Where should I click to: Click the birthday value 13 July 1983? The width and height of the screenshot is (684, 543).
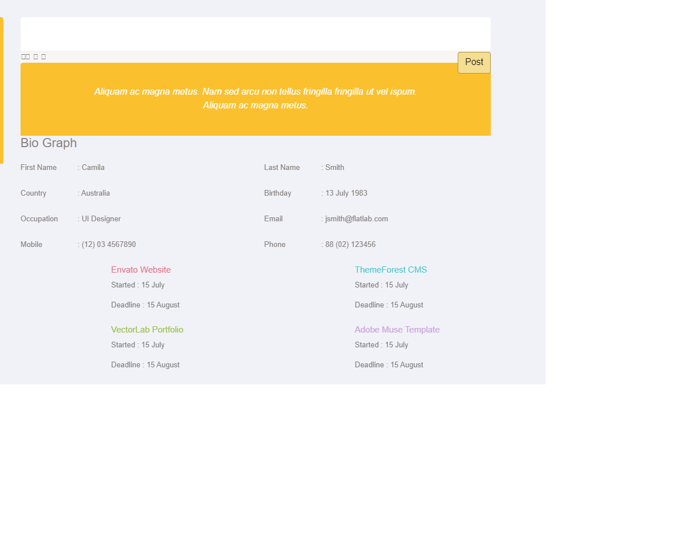click(346, 193)
